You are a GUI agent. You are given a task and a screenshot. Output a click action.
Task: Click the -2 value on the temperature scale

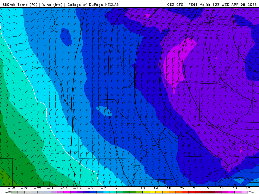click(x=103, y=188)
